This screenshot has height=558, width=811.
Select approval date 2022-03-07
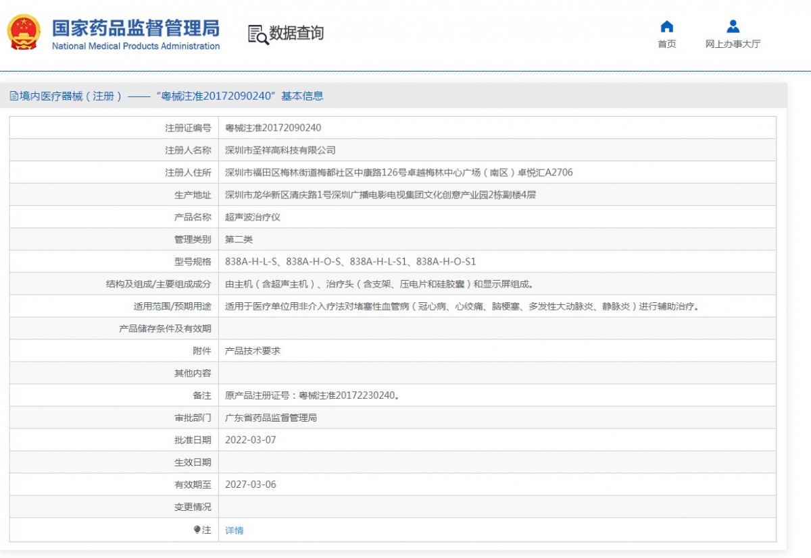(x=251, y=440)
